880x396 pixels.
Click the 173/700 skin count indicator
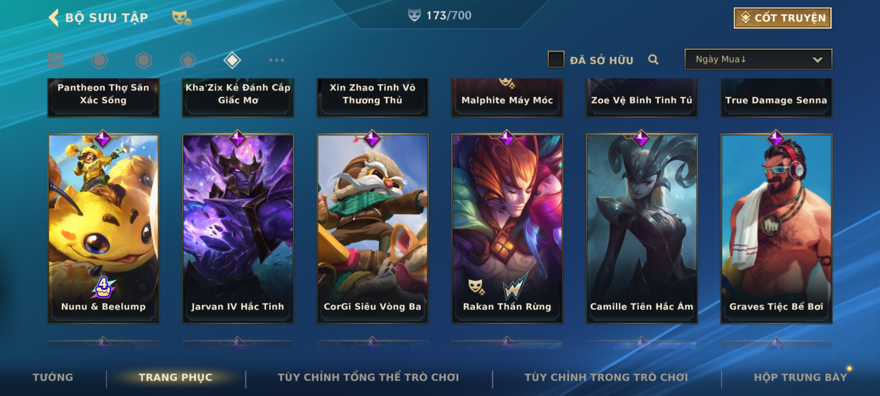[440, 15]
